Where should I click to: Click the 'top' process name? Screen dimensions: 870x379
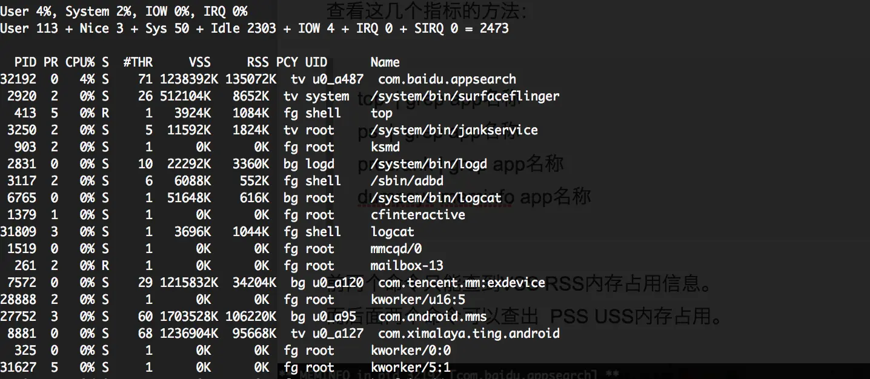pos(382,113)
